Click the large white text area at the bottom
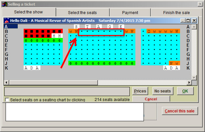Image resolution: width=205 pixels, height=132 pixels. [x=75, y=112]
